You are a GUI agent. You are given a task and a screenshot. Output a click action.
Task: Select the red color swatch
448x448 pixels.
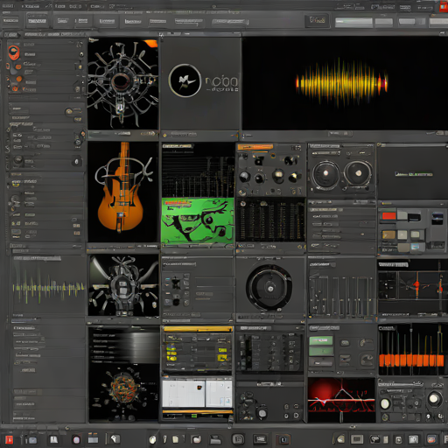tap(388, 216)
